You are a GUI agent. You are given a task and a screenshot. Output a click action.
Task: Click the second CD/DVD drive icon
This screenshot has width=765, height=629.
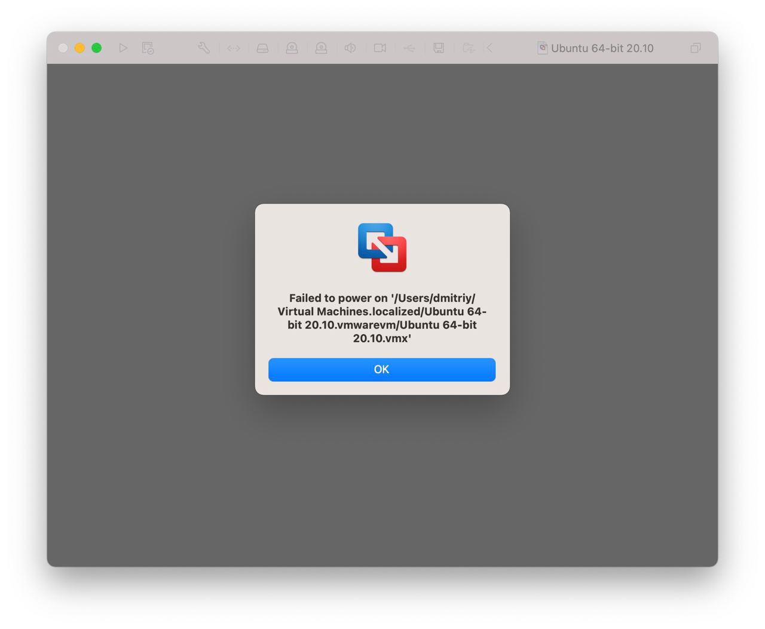pos(321,48)
